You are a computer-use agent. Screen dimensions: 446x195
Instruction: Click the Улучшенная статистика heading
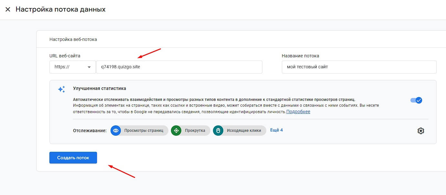100,88
